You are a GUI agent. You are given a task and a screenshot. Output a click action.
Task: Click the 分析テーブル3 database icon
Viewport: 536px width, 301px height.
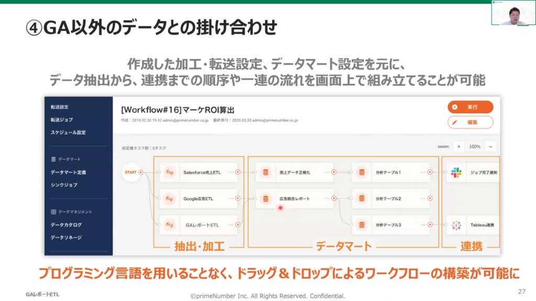[x=362, y=225]
